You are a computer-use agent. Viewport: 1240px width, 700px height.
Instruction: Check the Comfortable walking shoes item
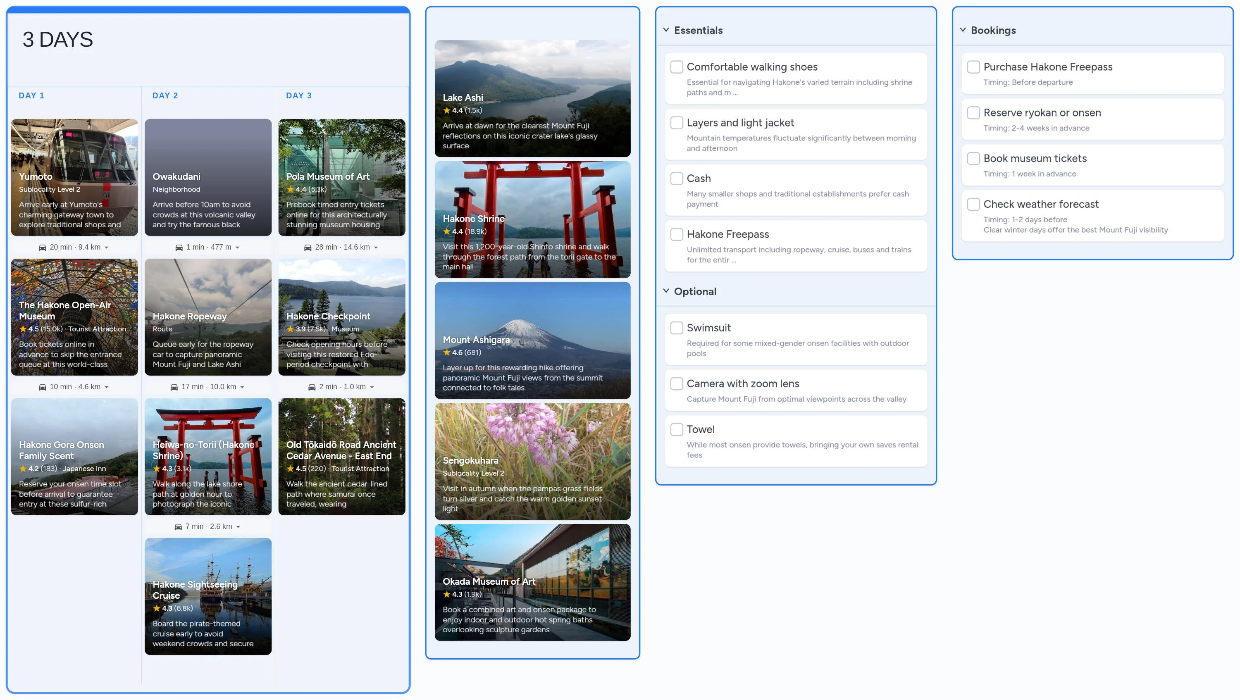pos(677,67)
